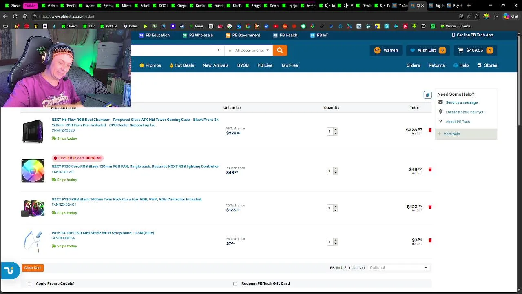Open Returns in the top navigation
This screenshot has width=522, height=294.
click(436, 65)
